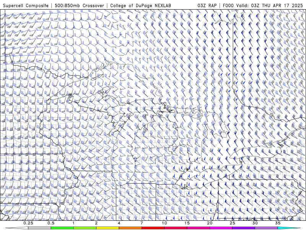Viewport: 306px width, 230px height.
Task: Click the legend value 25
Action: [233, 223]
